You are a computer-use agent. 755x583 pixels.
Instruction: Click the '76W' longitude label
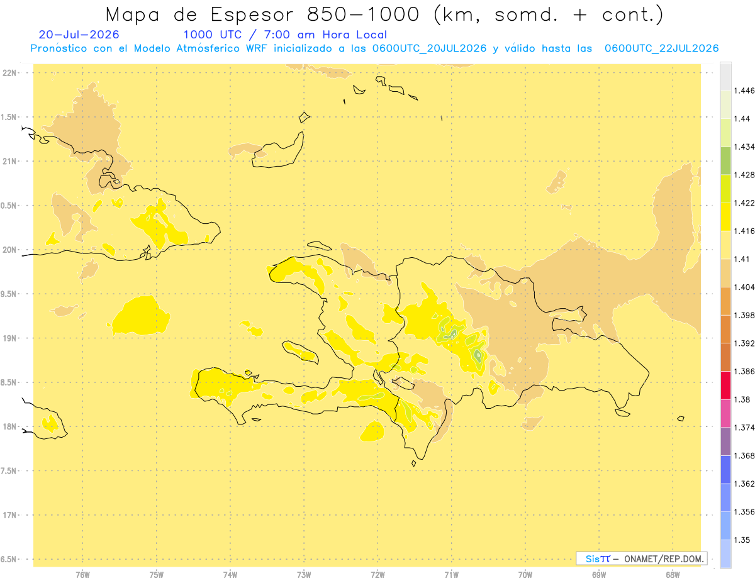pos(82,575)
